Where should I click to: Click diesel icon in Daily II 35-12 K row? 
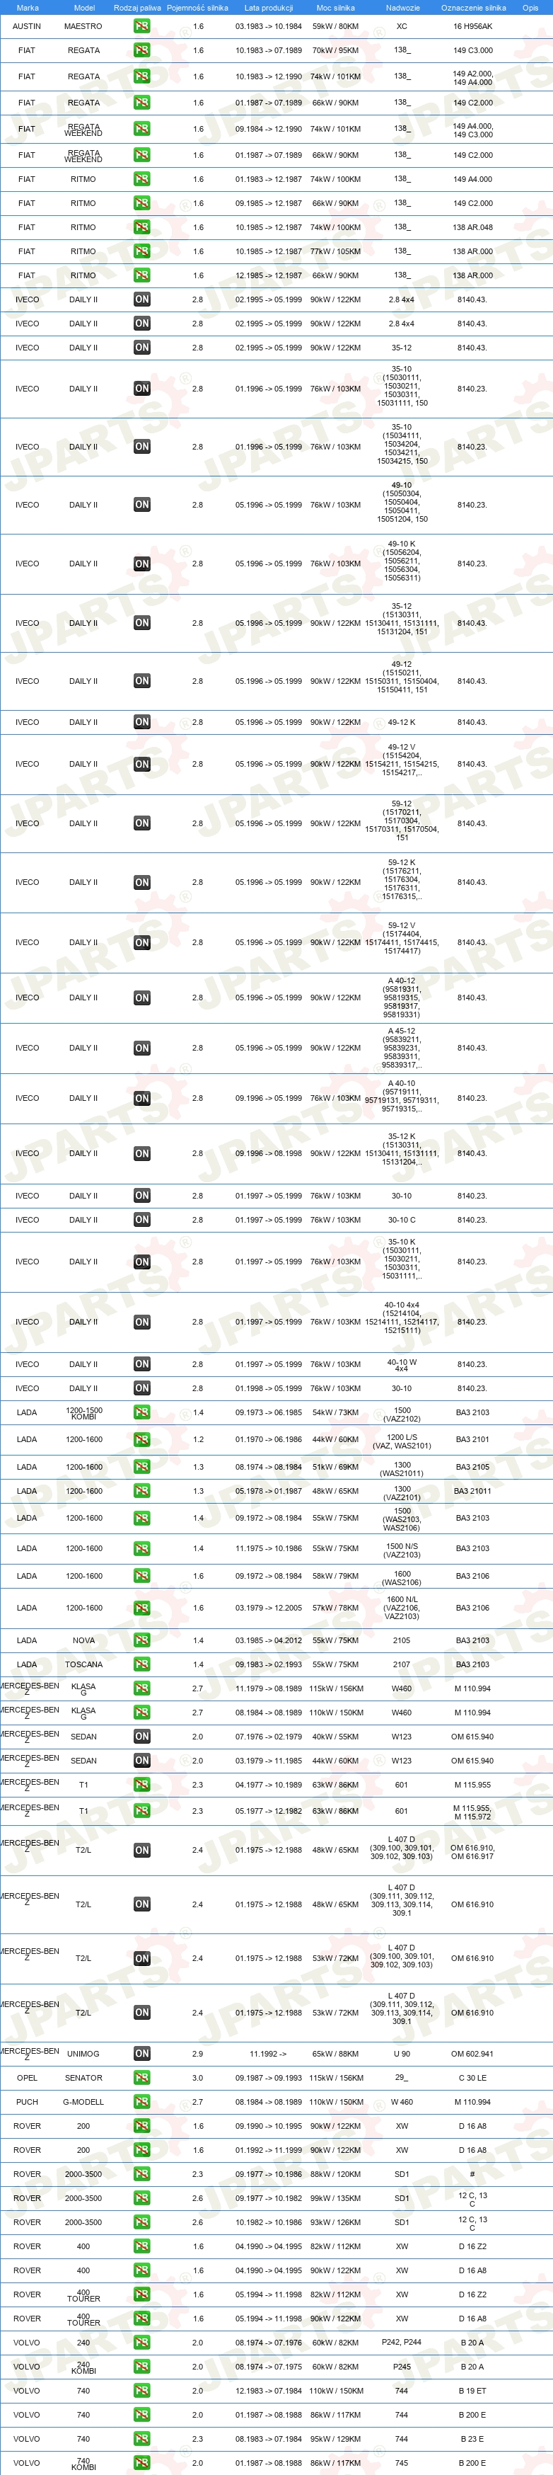pyautogui.click(x=142, y=1154)
